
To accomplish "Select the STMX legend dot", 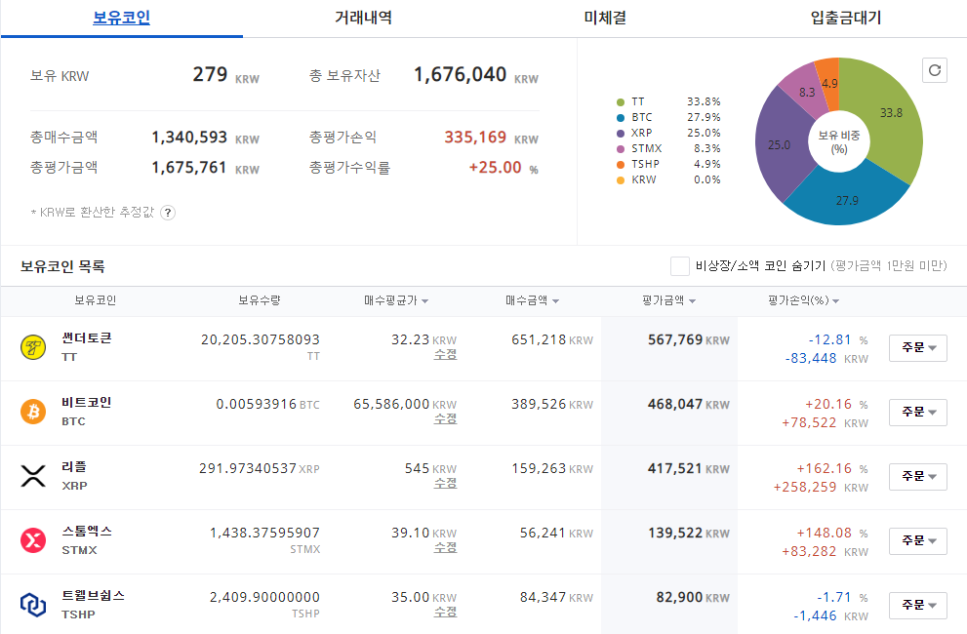I will (621, 149).
